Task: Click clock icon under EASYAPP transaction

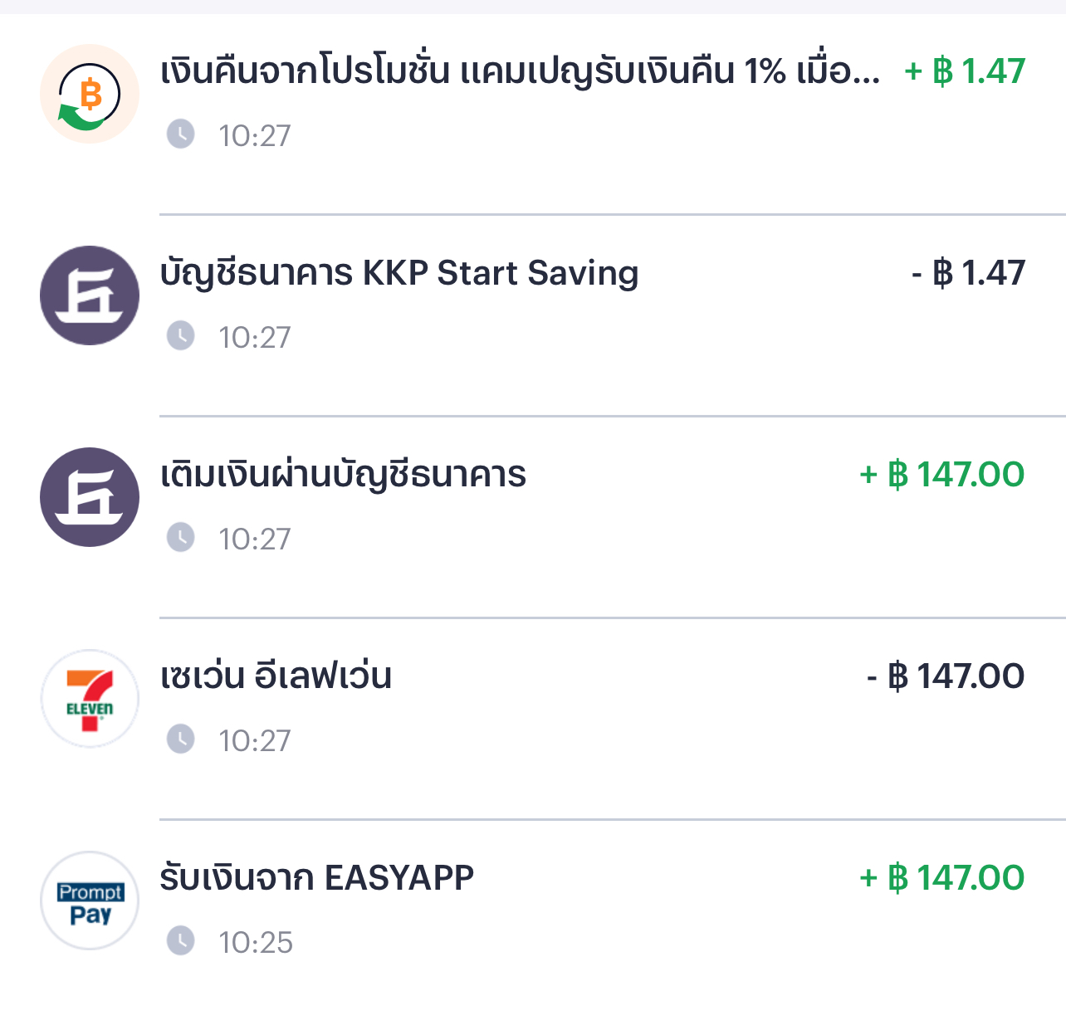Action: pos(180,941)
